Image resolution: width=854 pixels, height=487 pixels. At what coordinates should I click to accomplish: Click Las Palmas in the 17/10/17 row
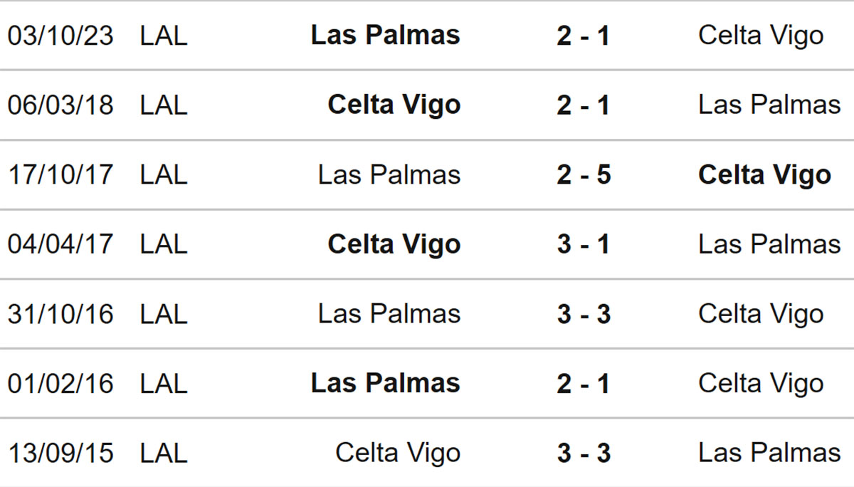coord(389,174)
